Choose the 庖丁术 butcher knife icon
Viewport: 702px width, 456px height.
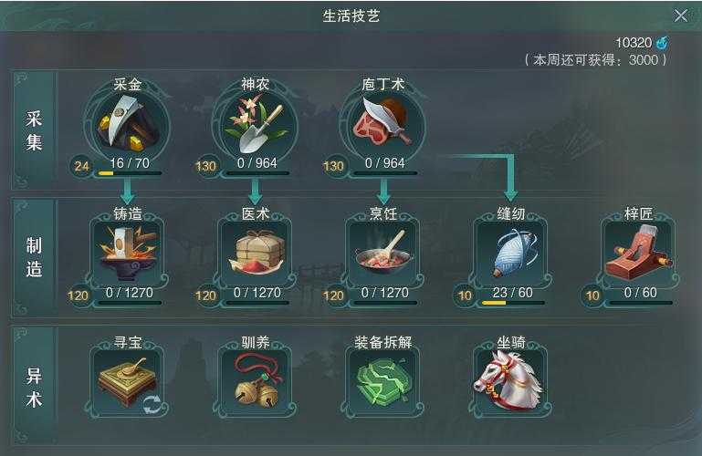click(x=382, y=120)
